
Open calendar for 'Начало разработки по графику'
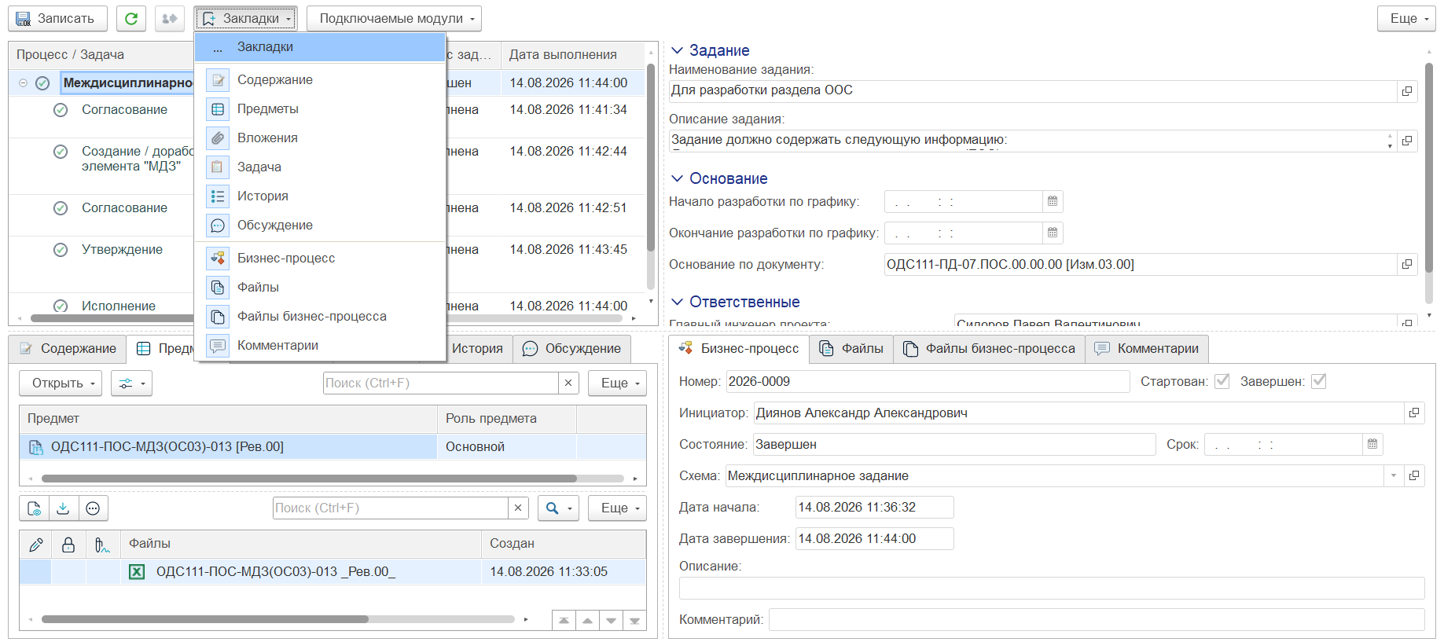coord(1053,201)
